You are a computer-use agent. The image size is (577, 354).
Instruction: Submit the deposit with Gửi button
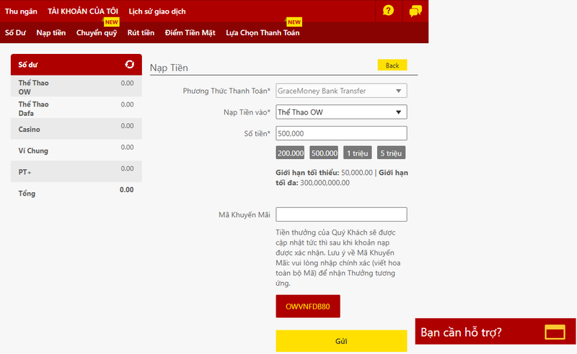click(341, 341)
